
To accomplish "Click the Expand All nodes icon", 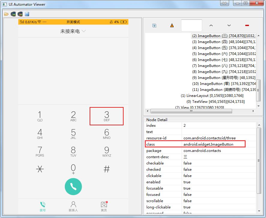I will pos(154,25).
